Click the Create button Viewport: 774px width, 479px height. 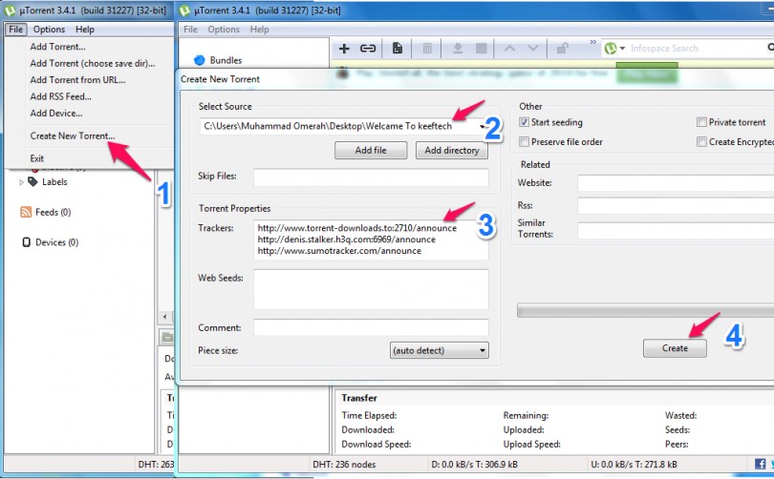tap(675, 348)
